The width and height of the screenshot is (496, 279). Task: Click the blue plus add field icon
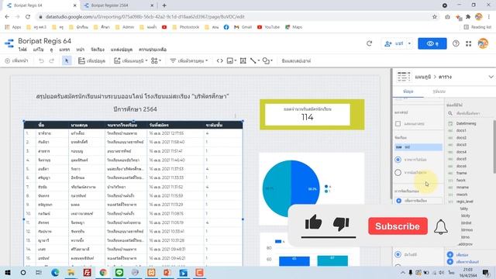tap(450, 255)
